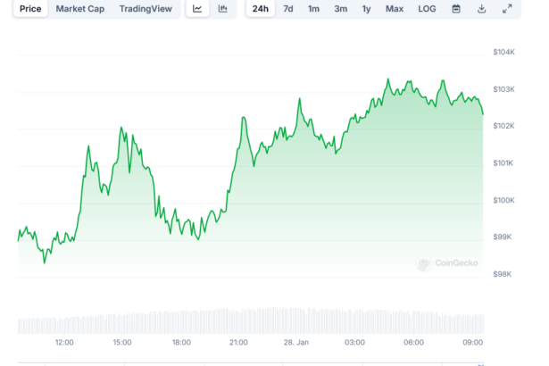Expand chart to fullscreen
This screenshot has height=366, width=549.
(507, 9)
